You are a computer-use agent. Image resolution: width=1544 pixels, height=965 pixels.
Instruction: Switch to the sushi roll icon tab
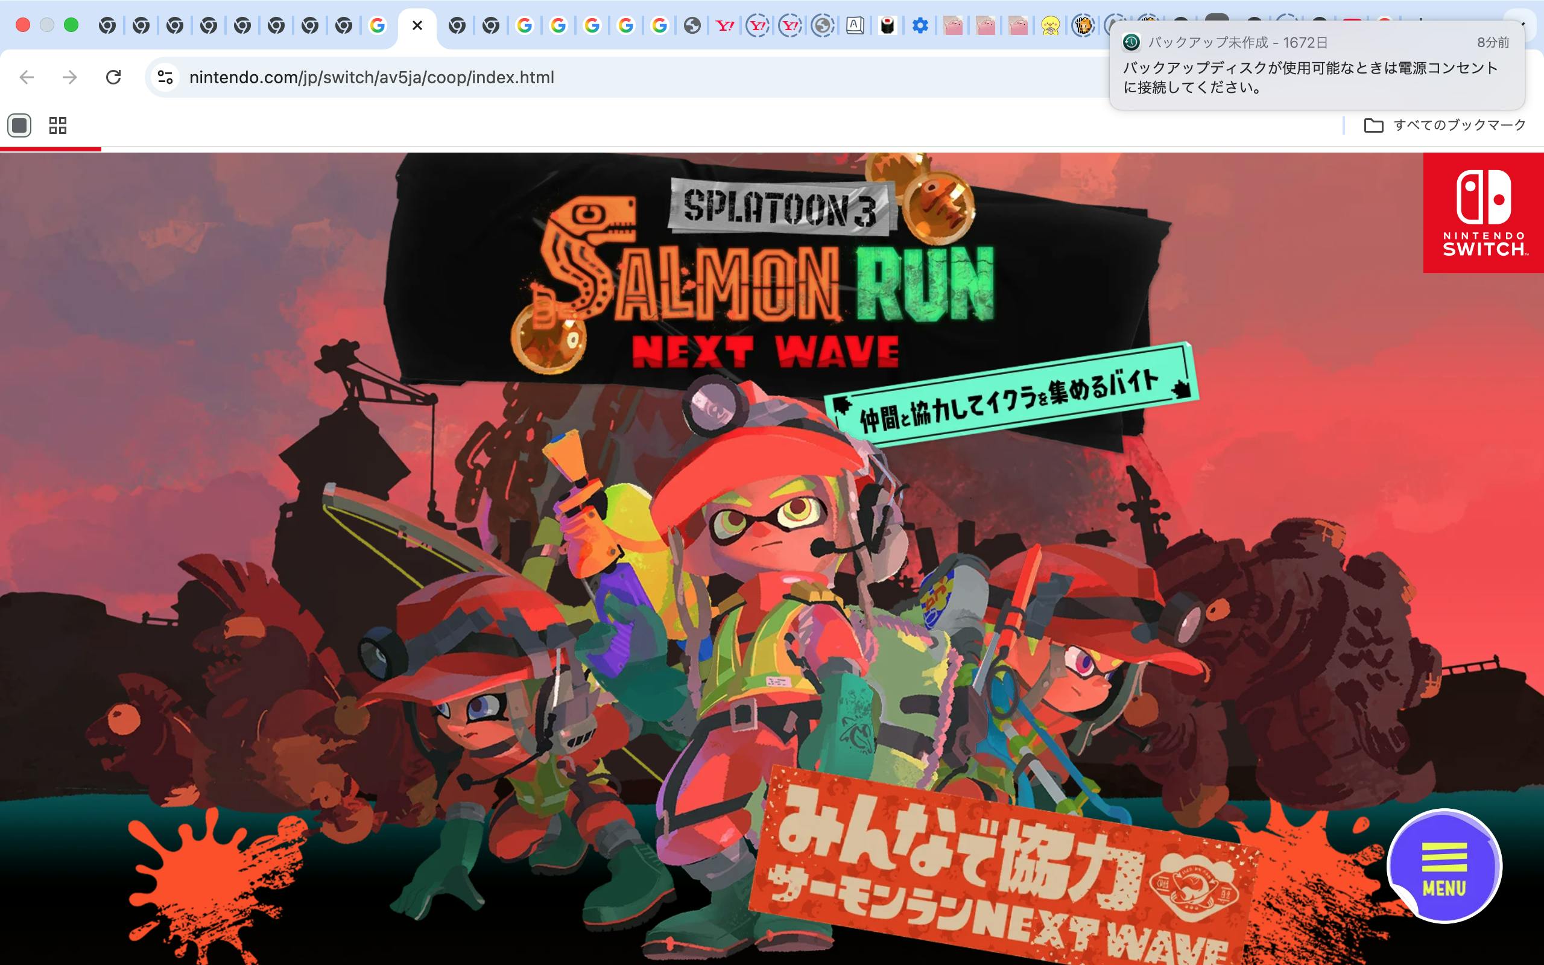coord(887,25)
